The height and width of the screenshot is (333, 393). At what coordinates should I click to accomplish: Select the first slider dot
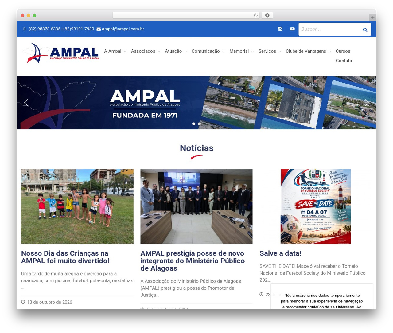(x=194, y=124)
